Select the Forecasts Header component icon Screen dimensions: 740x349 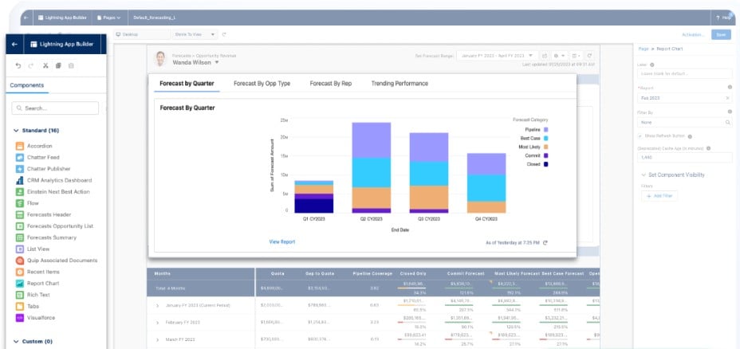(x=19, y=214)
